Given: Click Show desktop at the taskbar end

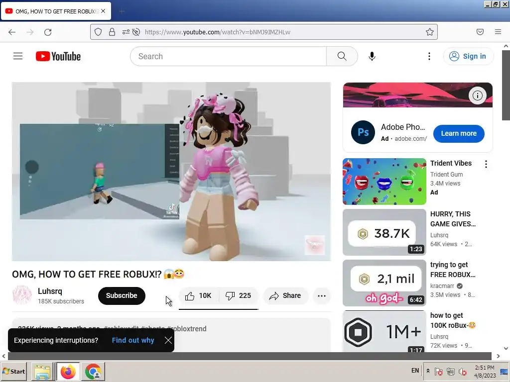Looking at the screenshot, I should [504, 372].
